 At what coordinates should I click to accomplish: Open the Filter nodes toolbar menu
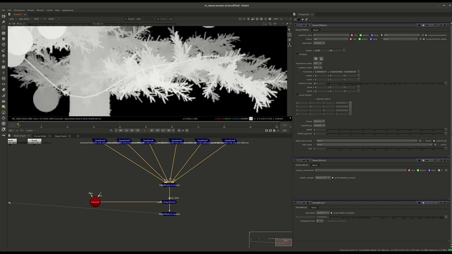coord(4,44)
